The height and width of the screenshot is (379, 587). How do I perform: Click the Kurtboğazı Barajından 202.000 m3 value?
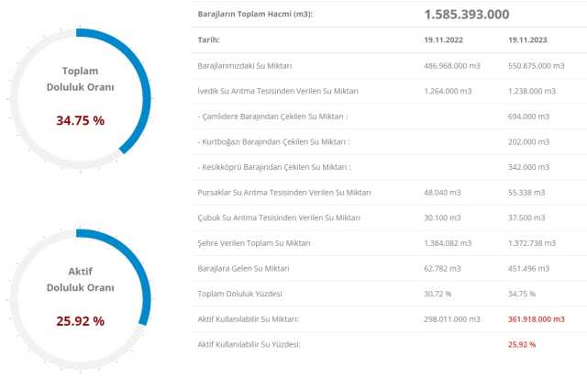pyautogui.click(x=528, y=141)
